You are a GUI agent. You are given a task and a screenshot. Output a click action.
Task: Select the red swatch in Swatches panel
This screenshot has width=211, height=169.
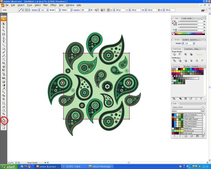(x=181, y=69)
